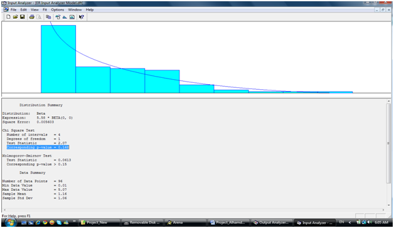
Task: Click the Degrees of freedom line
Action: pos(33,139)
